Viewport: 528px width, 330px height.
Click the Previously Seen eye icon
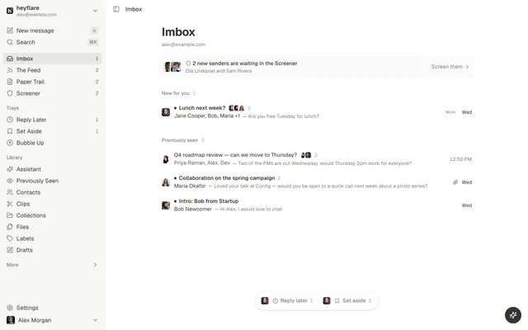(x=10, y=181)
